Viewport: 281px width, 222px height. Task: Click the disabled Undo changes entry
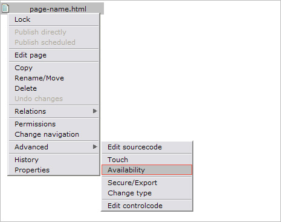pyautogui.click(x=54, y=99)
